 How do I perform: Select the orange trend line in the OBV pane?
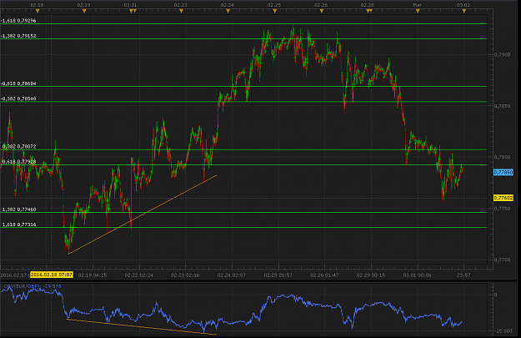click(142, 327)
